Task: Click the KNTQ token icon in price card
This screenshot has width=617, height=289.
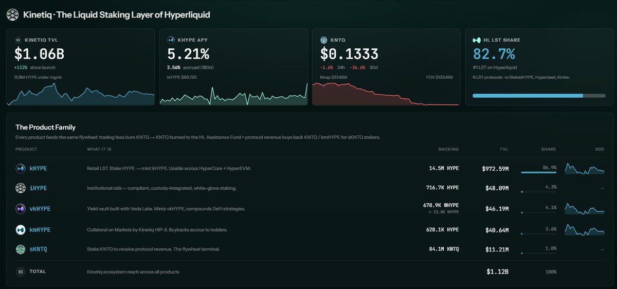Action: pos(324,40)
